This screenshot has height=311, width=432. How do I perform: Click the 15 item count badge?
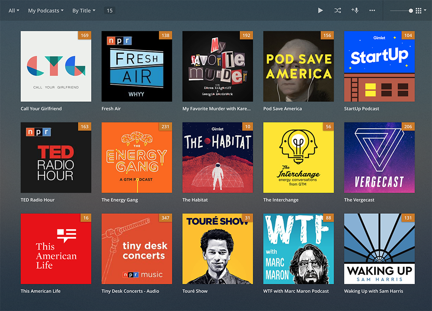[x=110, y=10]
